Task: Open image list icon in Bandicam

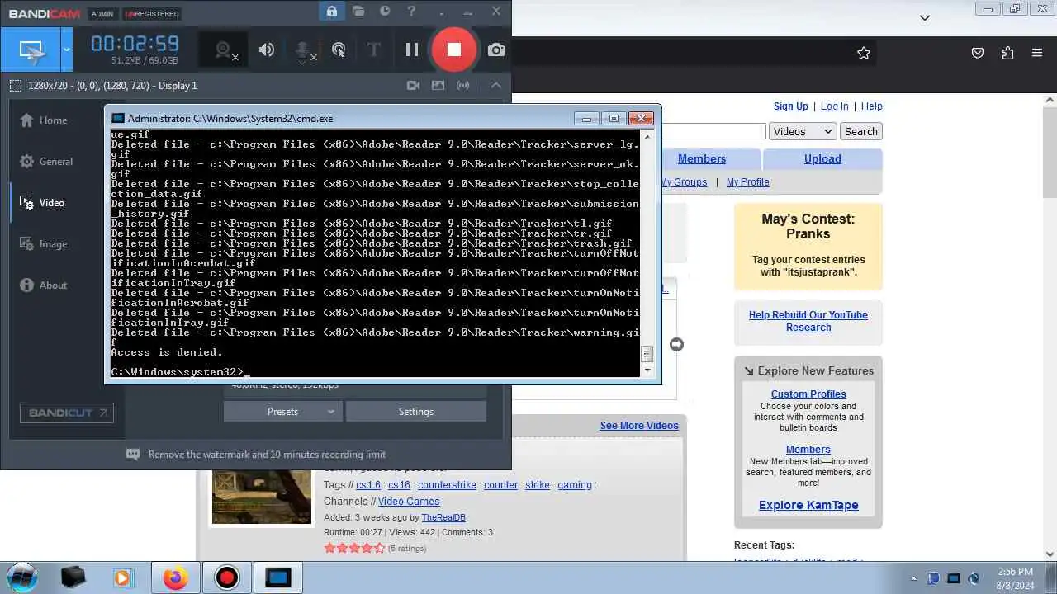Action: [x=438, y=86]
